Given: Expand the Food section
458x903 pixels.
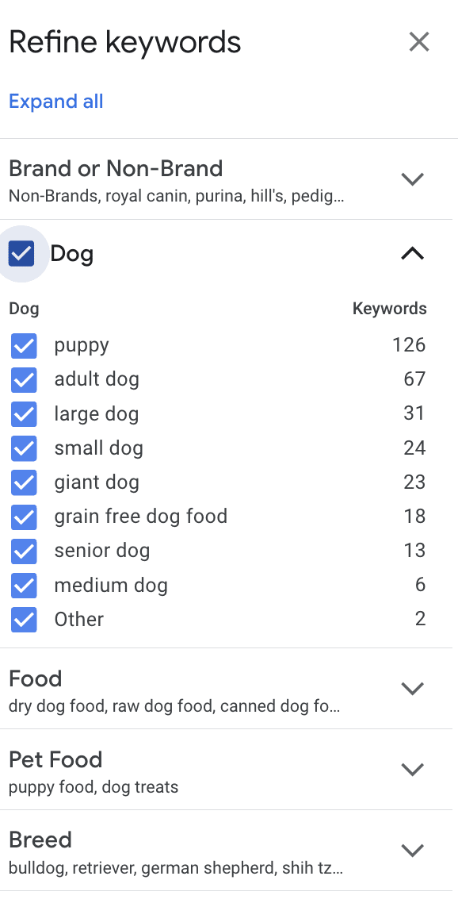Looking at the screenshot, I should pyautogui.click(x=412, y=689).
